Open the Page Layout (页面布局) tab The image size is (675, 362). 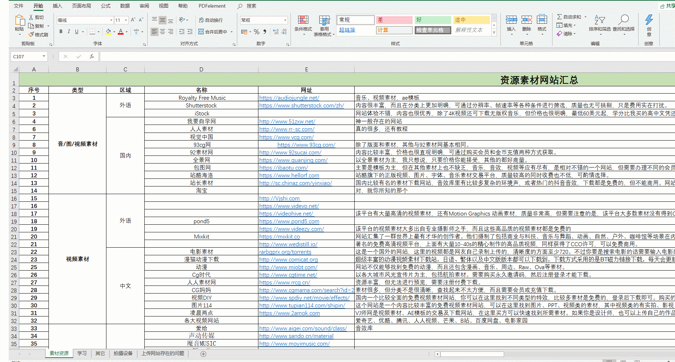pyautogui.click(x=82, y=6)
